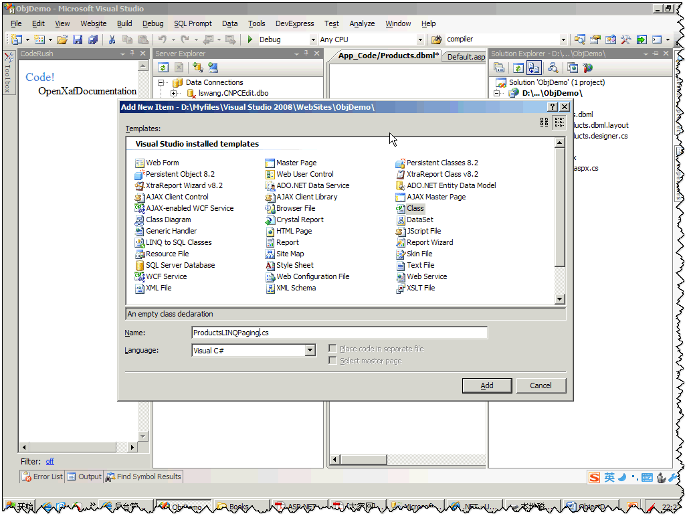Image resolution: width=691 pixels, height=520 pixels.
Task: Open the Server Explorer window position dropdown
Action: point(296,54)
